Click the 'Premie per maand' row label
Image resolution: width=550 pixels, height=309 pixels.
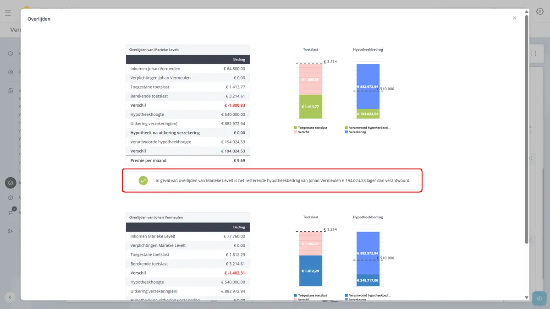[x=148, y=161]
